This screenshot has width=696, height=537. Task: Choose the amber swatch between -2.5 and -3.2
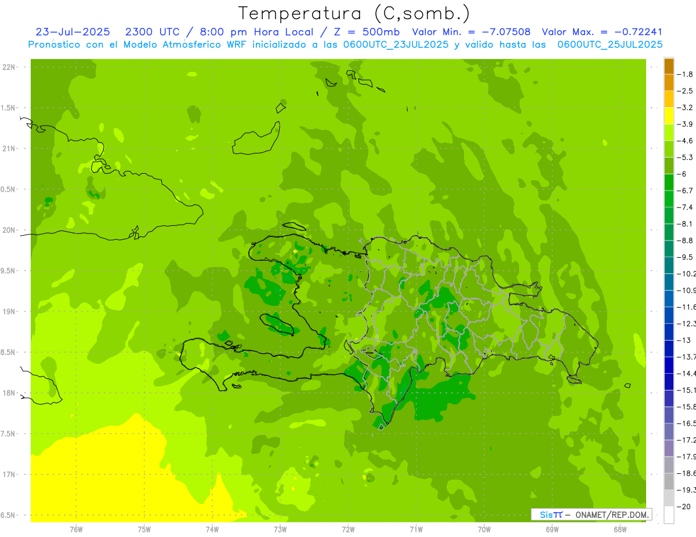[669, 99]
